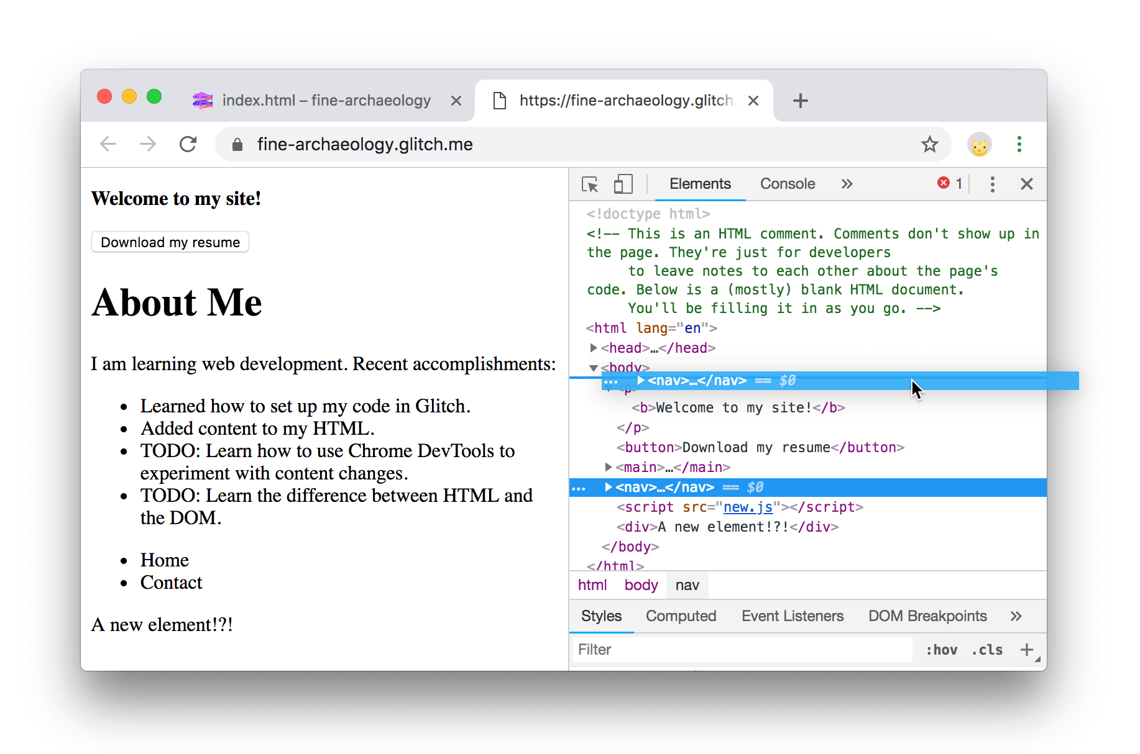This screenshot has height=754, width=1140.
Task: Open a new tab with the plus icon
Action: pyautogui.click(x=801, y=101)
